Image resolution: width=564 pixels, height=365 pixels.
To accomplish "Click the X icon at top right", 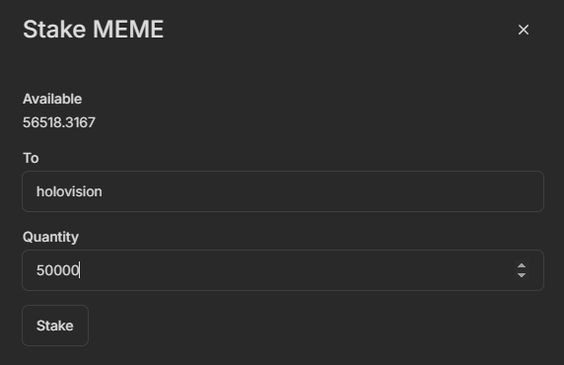I will (x=524, y=30).
